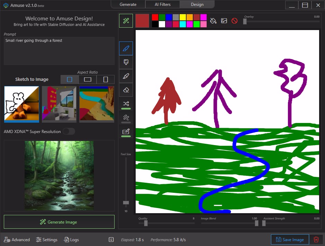Toggle the squiggle lines option
The width and height of the screenshot is (325, 246).
pyautogui.click(x=126, y=117)
